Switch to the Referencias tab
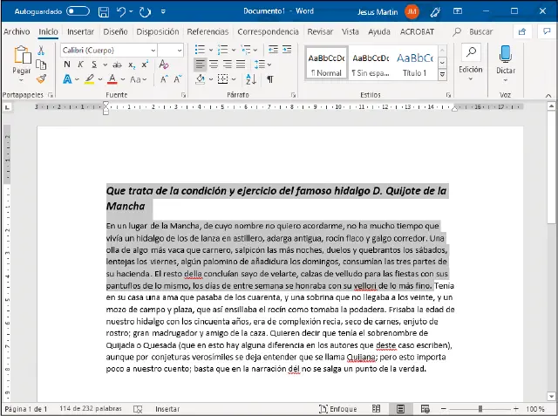Image resolution: width=558 pixels, height=416 pixels. [x=208, y=31]
